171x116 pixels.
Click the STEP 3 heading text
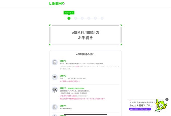[63, 88]
